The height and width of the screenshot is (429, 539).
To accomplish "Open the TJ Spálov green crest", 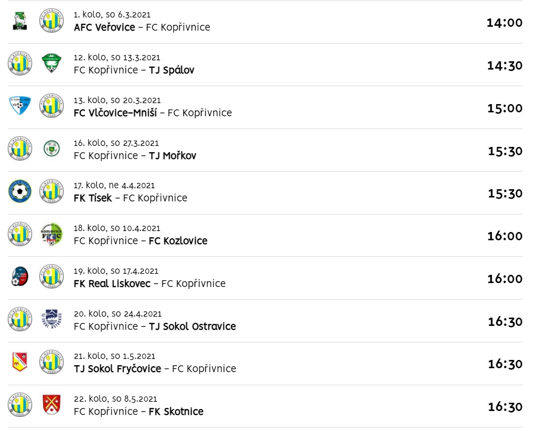I will (52, 64).
